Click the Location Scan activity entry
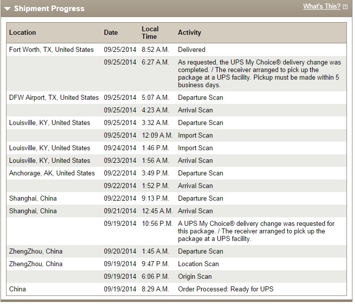355x304 pixels. pos(198,264)
